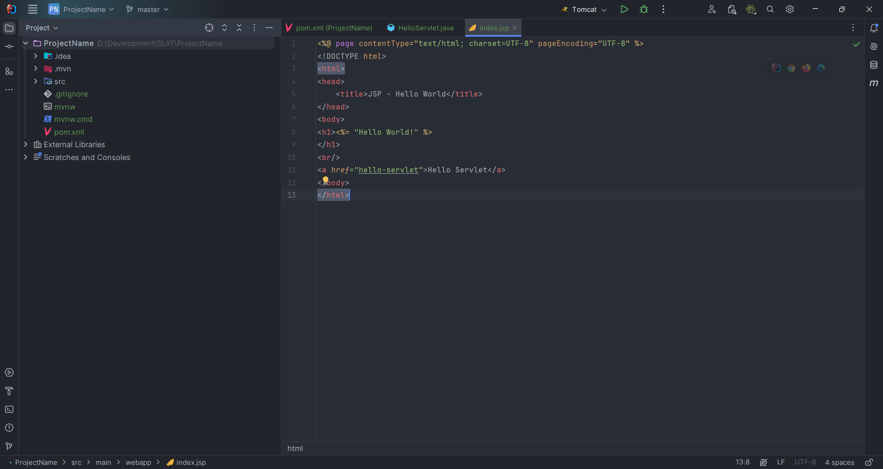Open the master branch dropdown

coord(148,9)
